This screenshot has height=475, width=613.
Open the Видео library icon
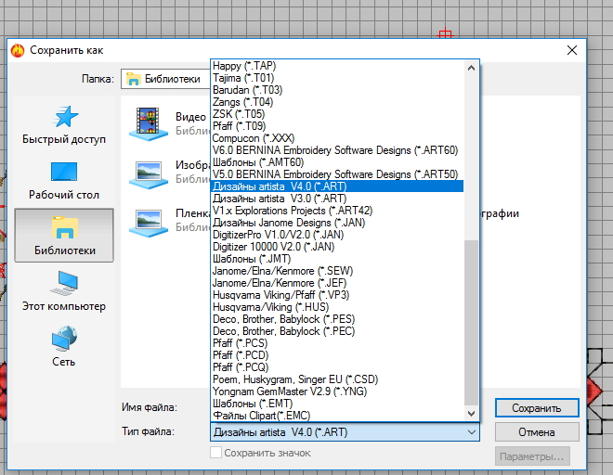(148, 122)
